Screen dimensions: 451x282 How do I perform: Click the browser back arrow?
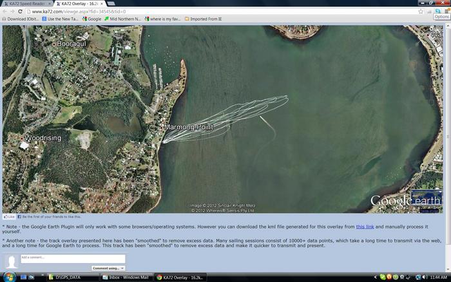pos(5,12)
